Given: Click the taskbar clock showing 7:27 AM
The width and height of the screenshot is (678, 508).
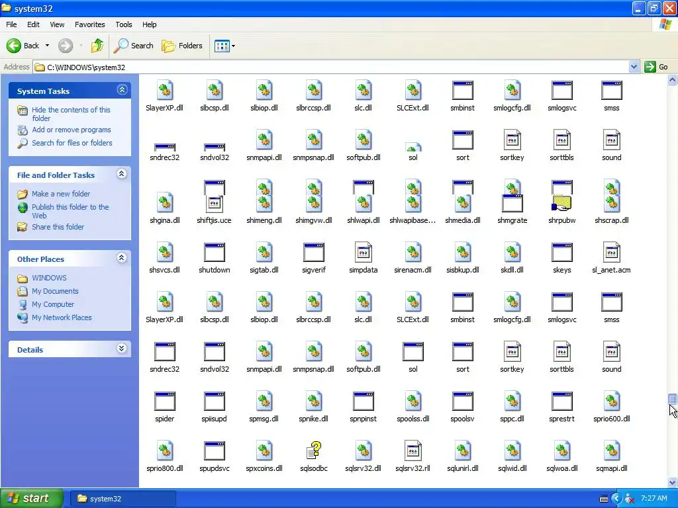Looking at the screenshot, I should [654, 498].
